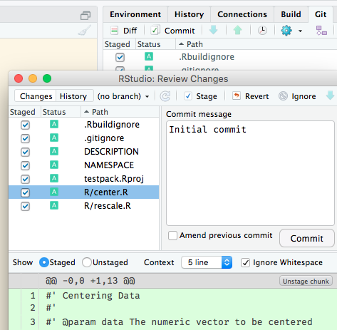Screen dimensions: 337x330
Task: Select the Git tab
Action: [321, 14]
